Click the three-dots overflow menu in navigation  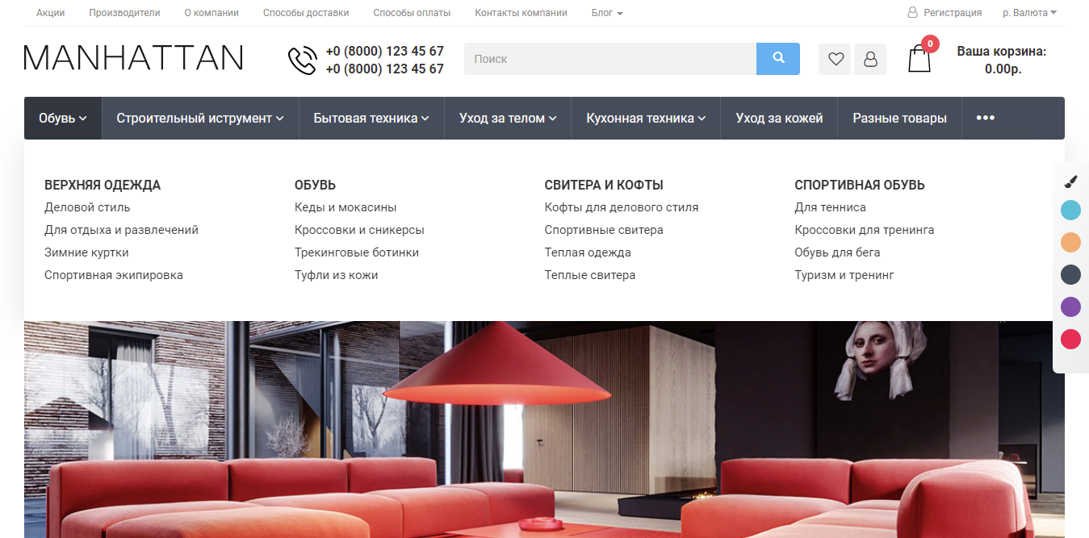click(985, 118)
